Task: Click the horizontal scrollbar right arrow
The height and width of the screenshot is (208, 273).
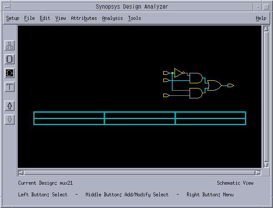Action: (x=258, y=173)
